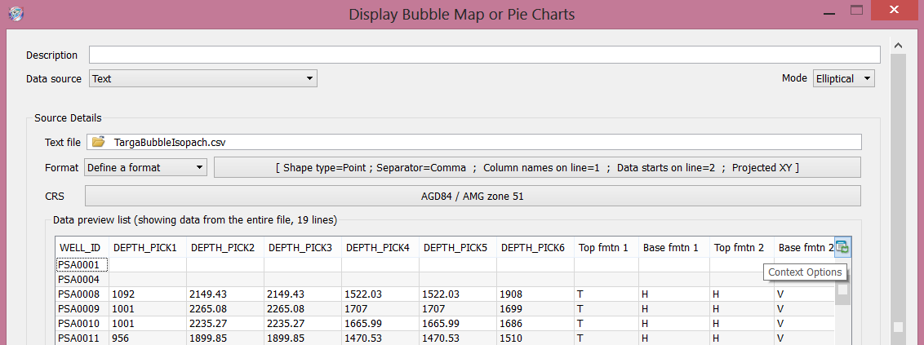
Task: Click the shape type format settings button
Action: 536,168
